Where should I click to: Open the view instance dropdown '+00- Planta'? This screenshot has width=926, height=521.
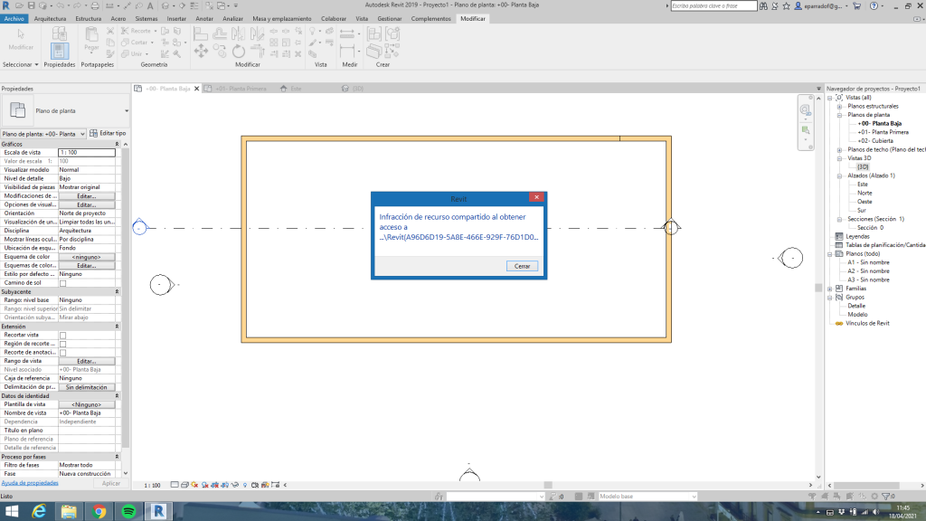coord(43,134)
